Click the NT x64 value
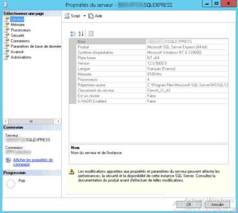Image resolution: width=238 pixels, height=213 pixels. click(153, 58)
